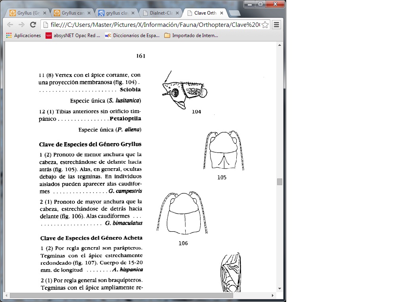Click the horizontal scrollbar right arrow
Image resolution: width=399 pixels, height=302 pixels.
point(272,295)
